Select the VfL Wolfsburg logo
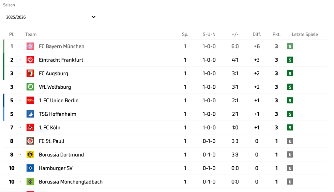The height and width of the screenshot is (192, 334). click(30, 87)
